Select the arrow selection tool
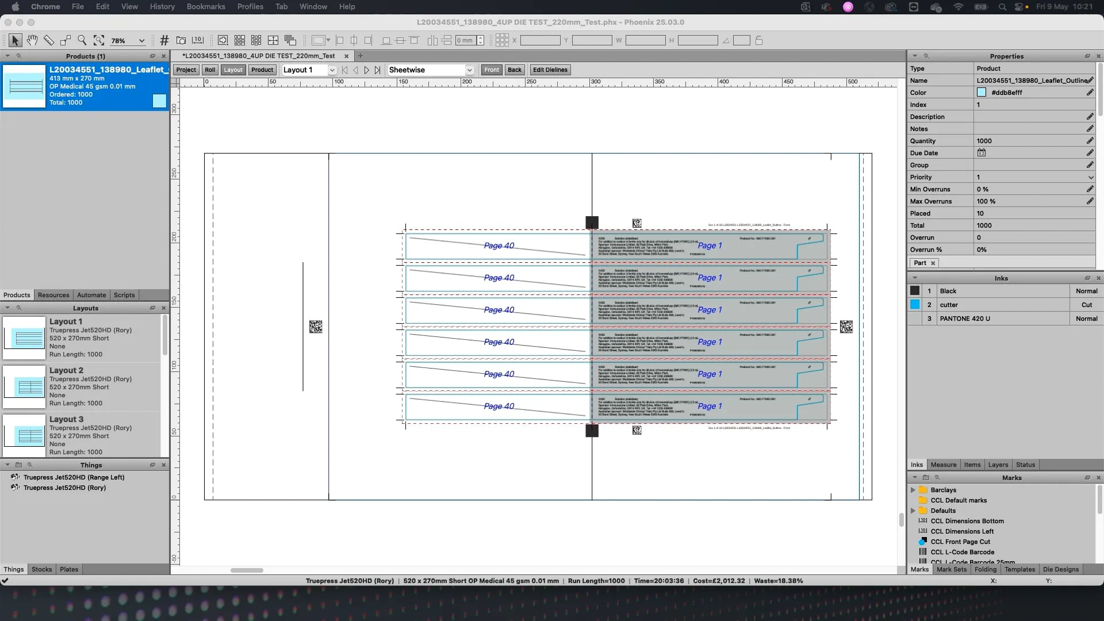1104x621 pixels. 15,40
